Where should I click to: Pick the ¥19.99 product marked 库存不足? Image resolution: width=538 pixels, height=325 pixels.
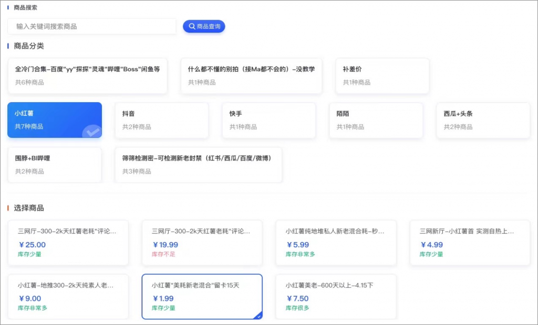202,242
